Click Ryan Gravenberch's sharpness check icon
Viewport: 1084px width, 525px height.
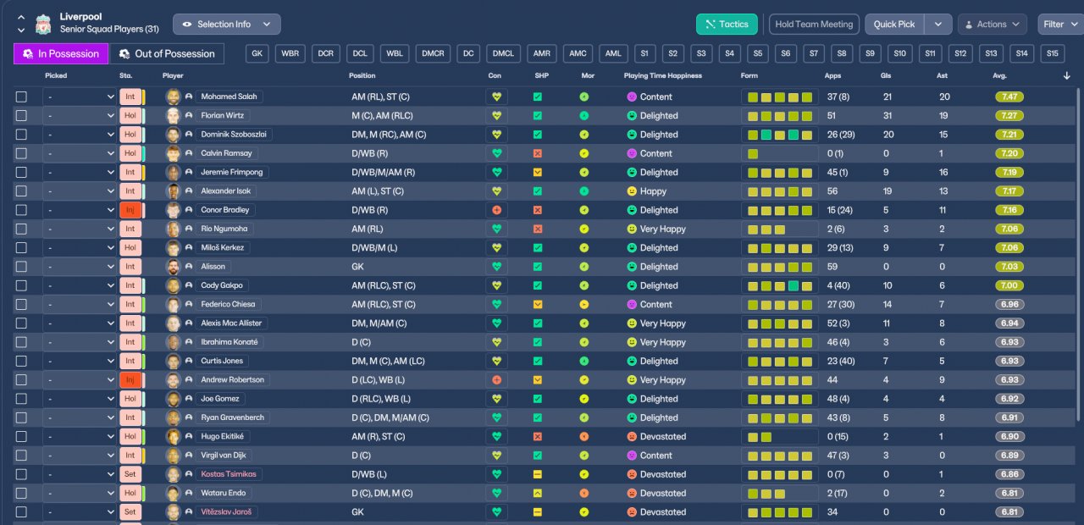click(537, 417)
